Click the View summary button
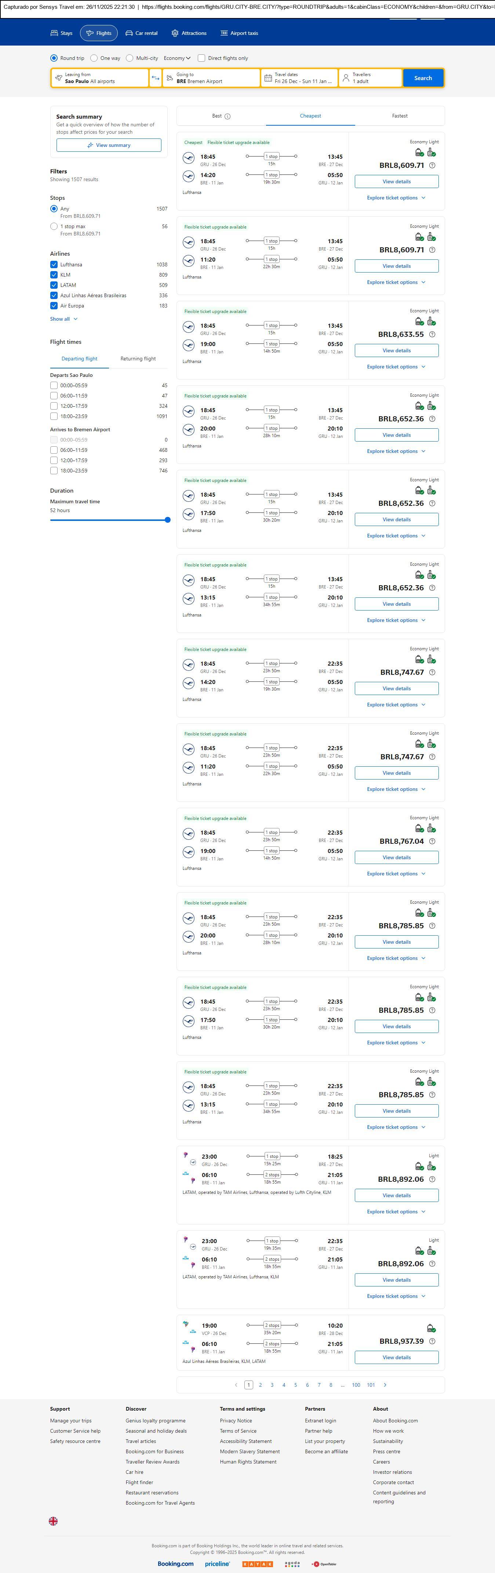 tap(109, 145)
